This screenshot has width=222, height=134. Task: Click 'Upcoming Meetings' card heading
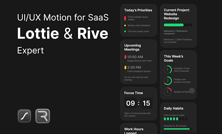pyautogui.click(x=133, y=48)
